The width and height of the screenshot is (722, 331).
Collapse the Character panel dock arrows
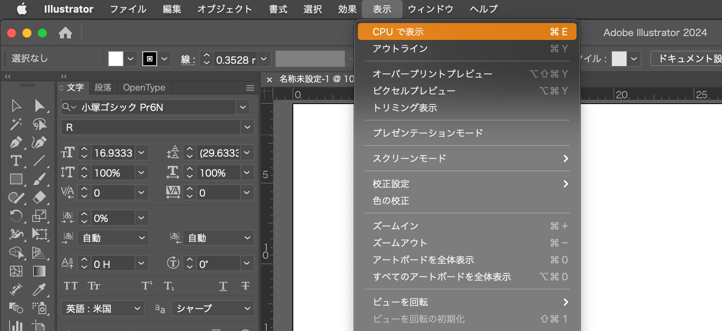click(x=64, y=76)
